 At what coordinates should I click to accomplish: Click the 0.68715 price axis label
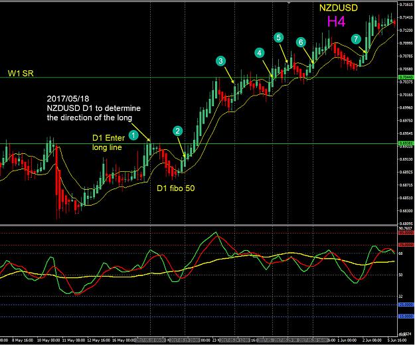[x=406, y=185]
